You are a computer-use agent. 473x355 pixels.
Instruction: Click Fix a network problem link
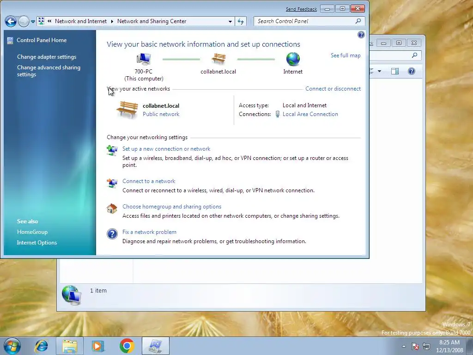pos(149,232)
